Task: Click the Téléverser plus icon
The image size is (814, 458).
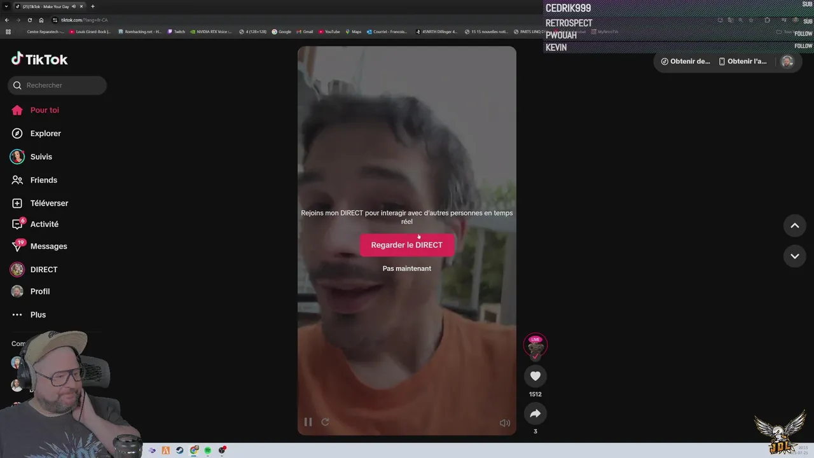Action: click(x=17, y=204)
